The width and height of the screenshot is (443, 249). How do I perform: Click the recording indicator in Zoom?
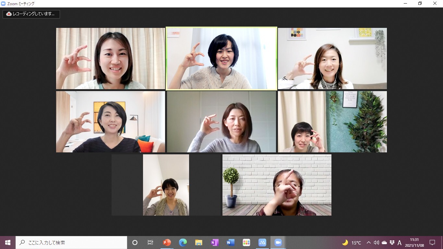tap(31, 14)
